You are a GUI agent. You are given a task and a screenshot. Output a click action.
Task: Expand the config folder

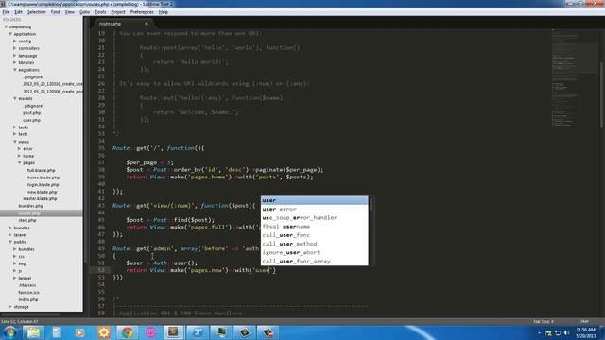click(x=15, y=41)
